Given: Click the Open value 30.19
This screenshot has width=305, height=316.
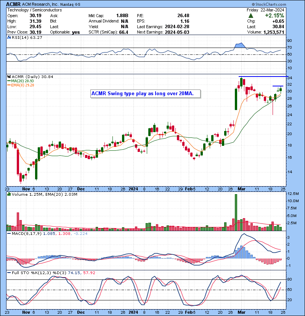Looking at the screenshot, I should point(35,16).
